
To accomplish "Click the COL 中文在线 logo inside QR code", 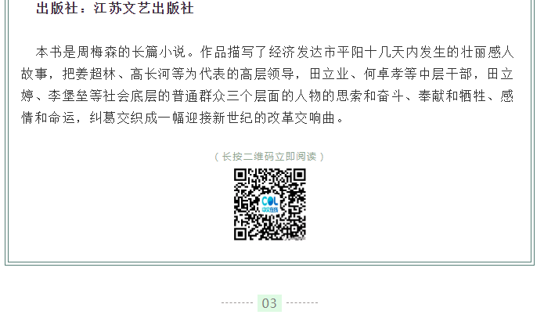I will [x=269, y=204].
